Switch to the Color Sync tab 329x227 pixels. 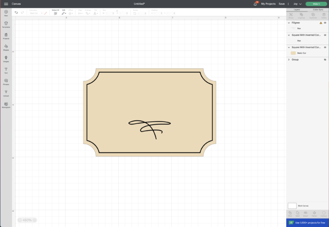point(318,9)
